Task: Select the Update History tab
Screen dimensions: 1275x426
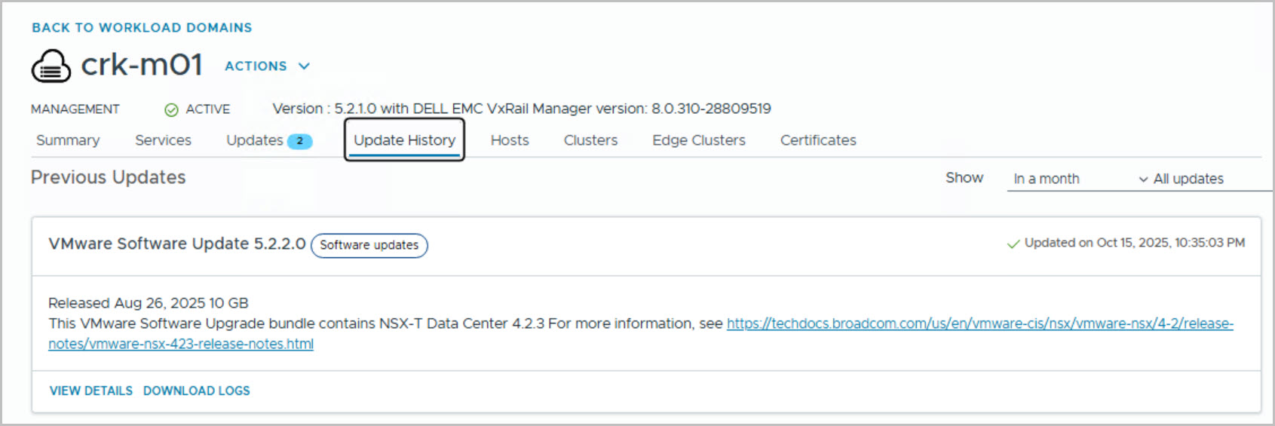Action: [404, 140]
